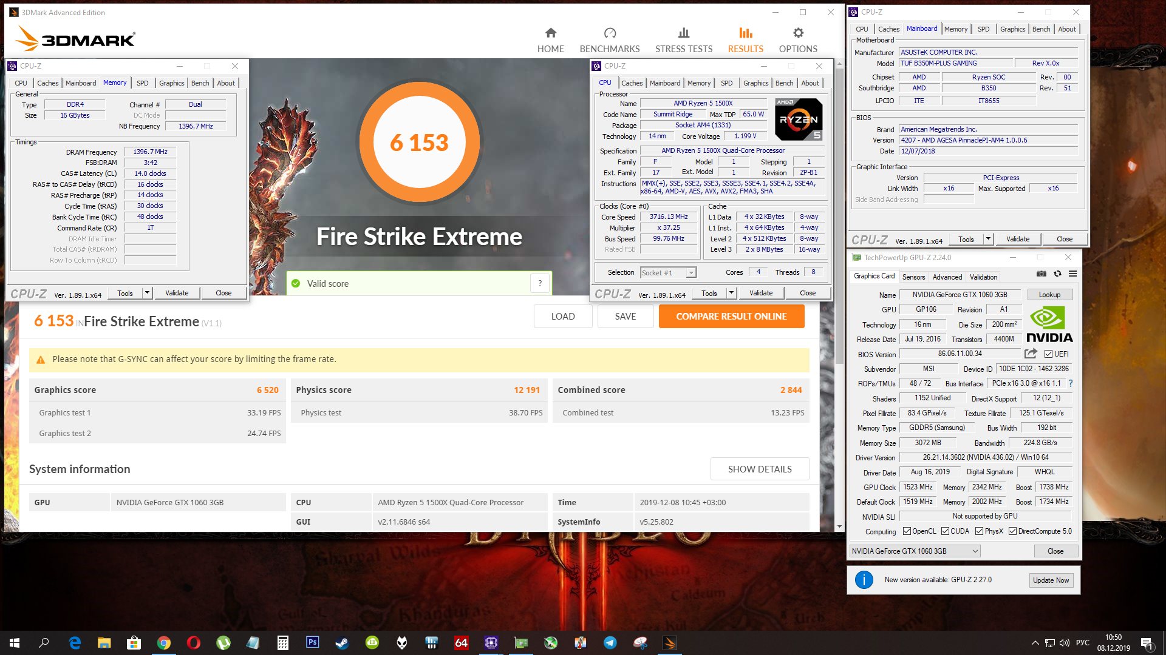The width and height of the screenshot is (1166, 655).
Task: Open Graphics tab in Mainboard CPU-Z window
Action: (1012, 29)
